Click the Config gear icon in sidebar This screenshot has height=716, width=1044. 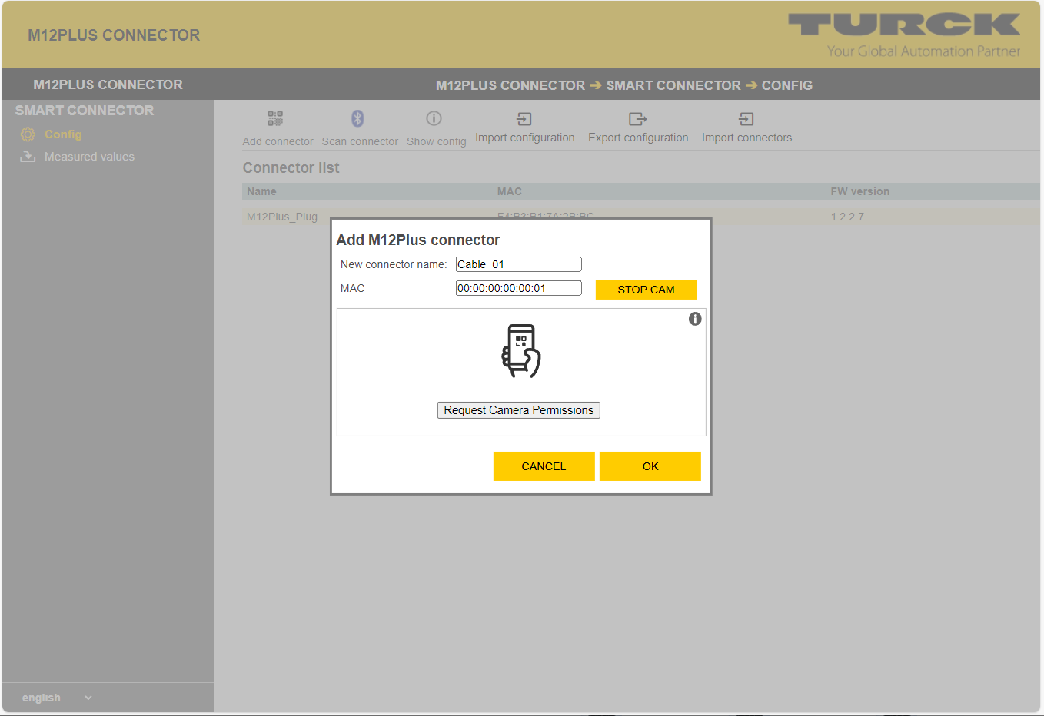[x=28, y=134]
